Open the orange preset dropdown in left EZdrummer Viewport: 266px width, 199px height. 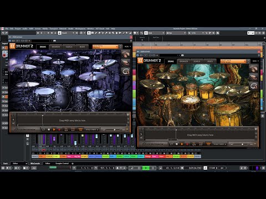(x=105, y=46)
